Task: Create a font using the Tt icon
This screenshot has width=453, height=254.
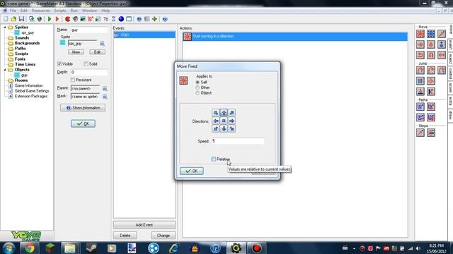Action: (105, 19)
